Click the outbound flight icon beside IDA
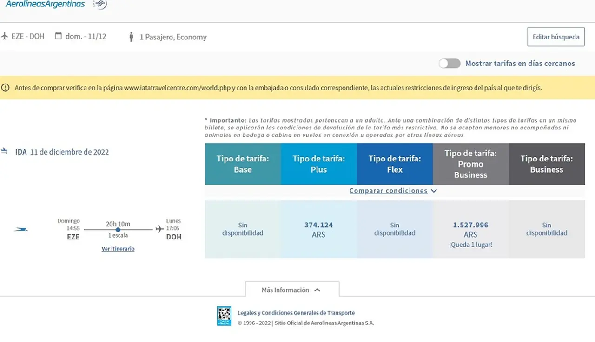595x342 pixels. 5,151
